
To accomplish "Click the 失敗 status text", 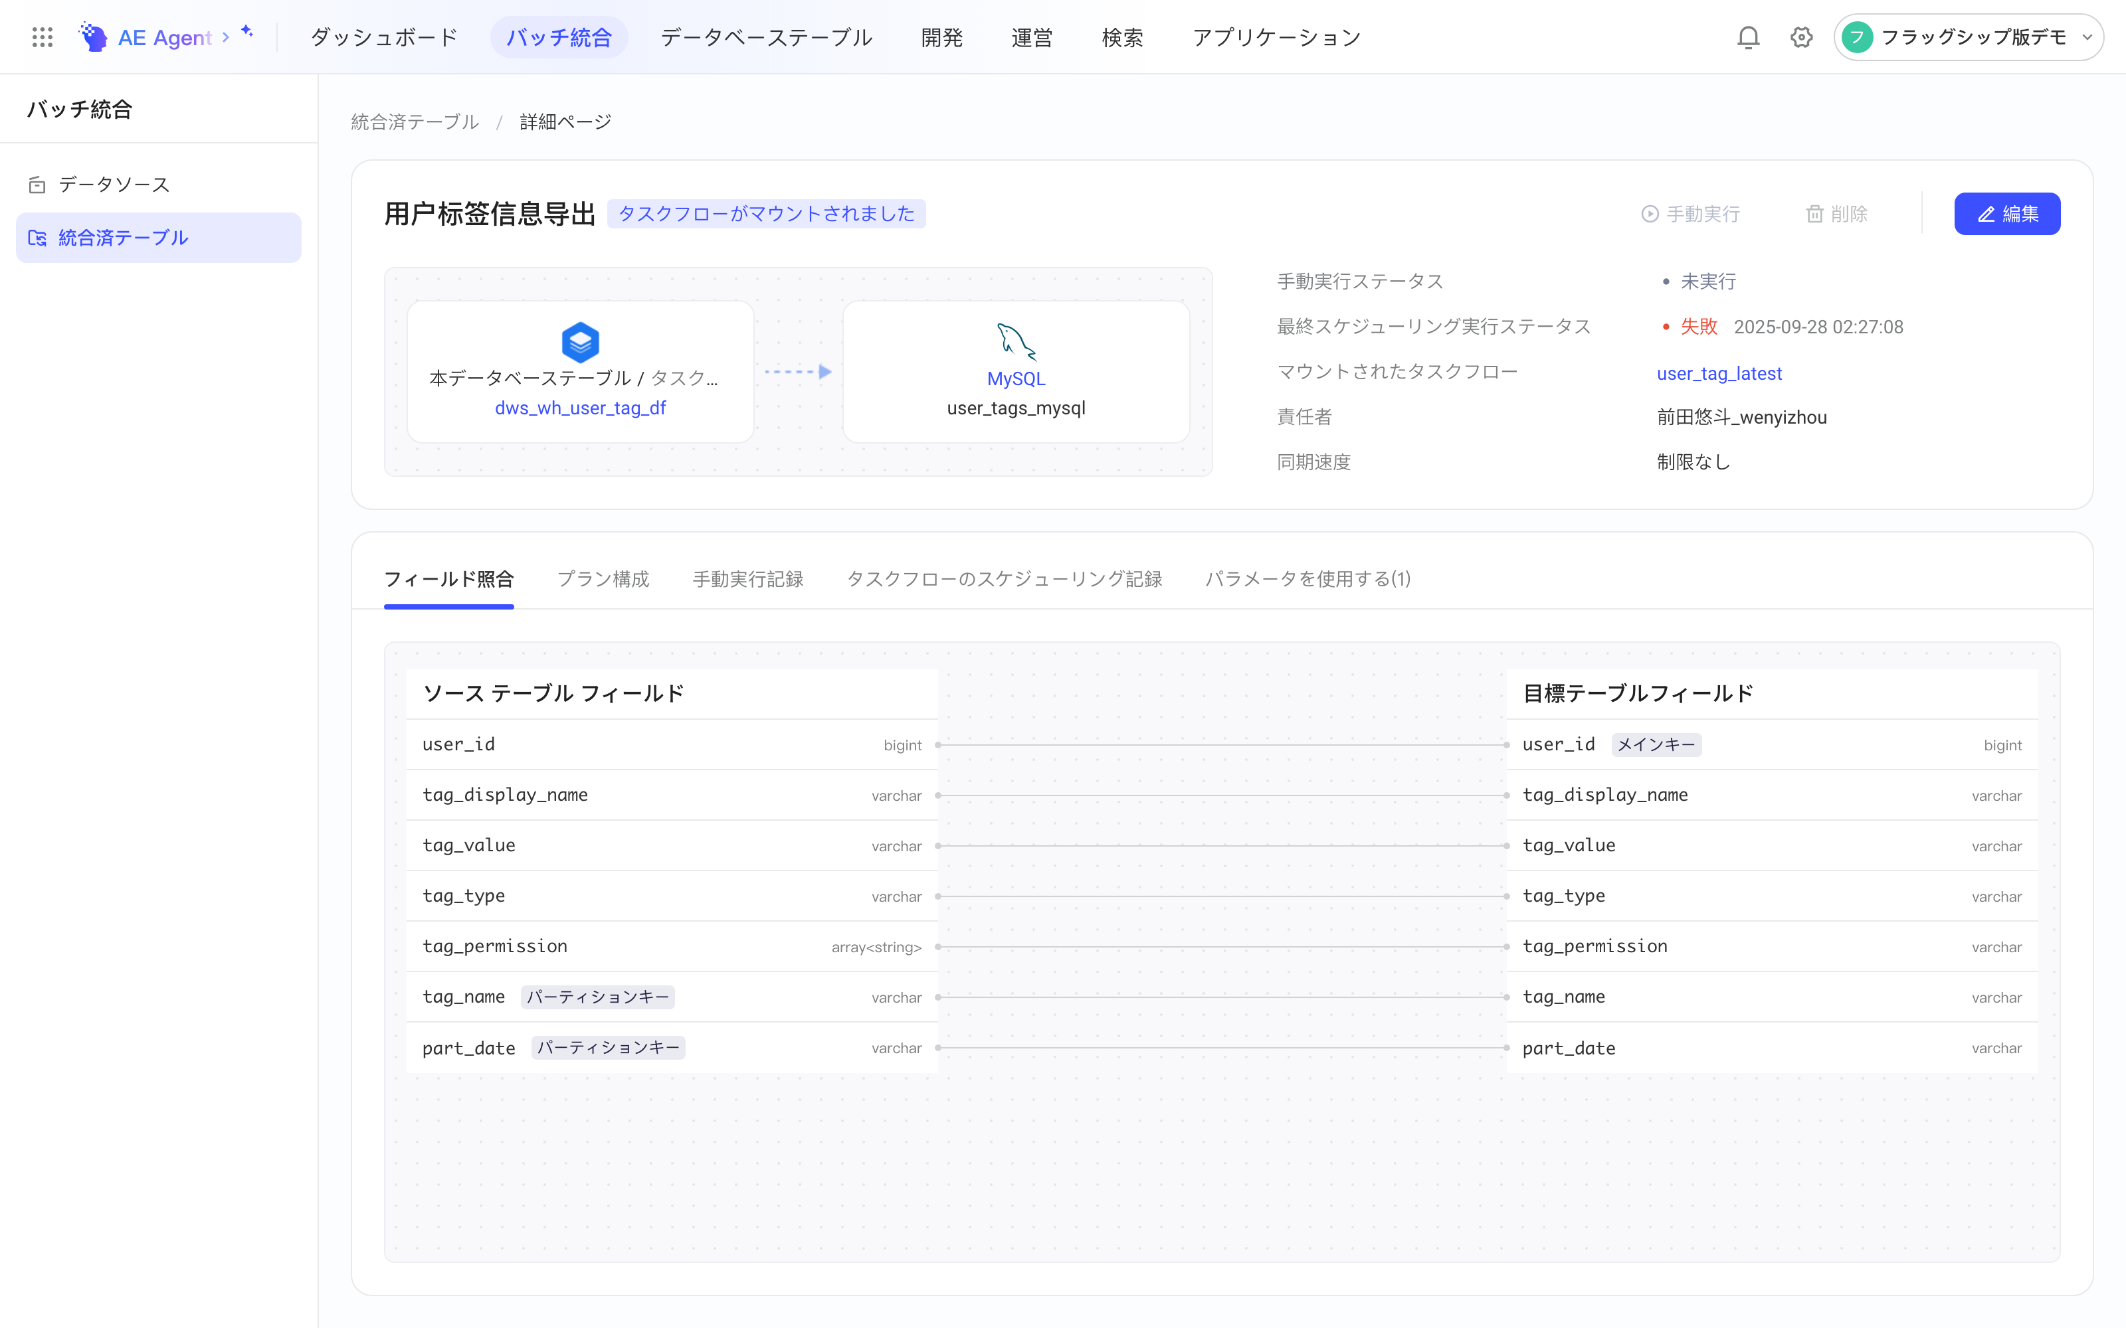I will pyautogui.click(x=1698, y=327).
